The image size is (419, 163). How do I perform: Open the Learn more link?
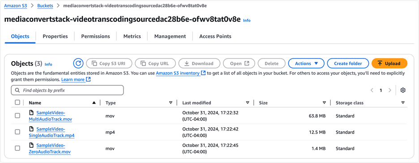click(x=76, y=79)
